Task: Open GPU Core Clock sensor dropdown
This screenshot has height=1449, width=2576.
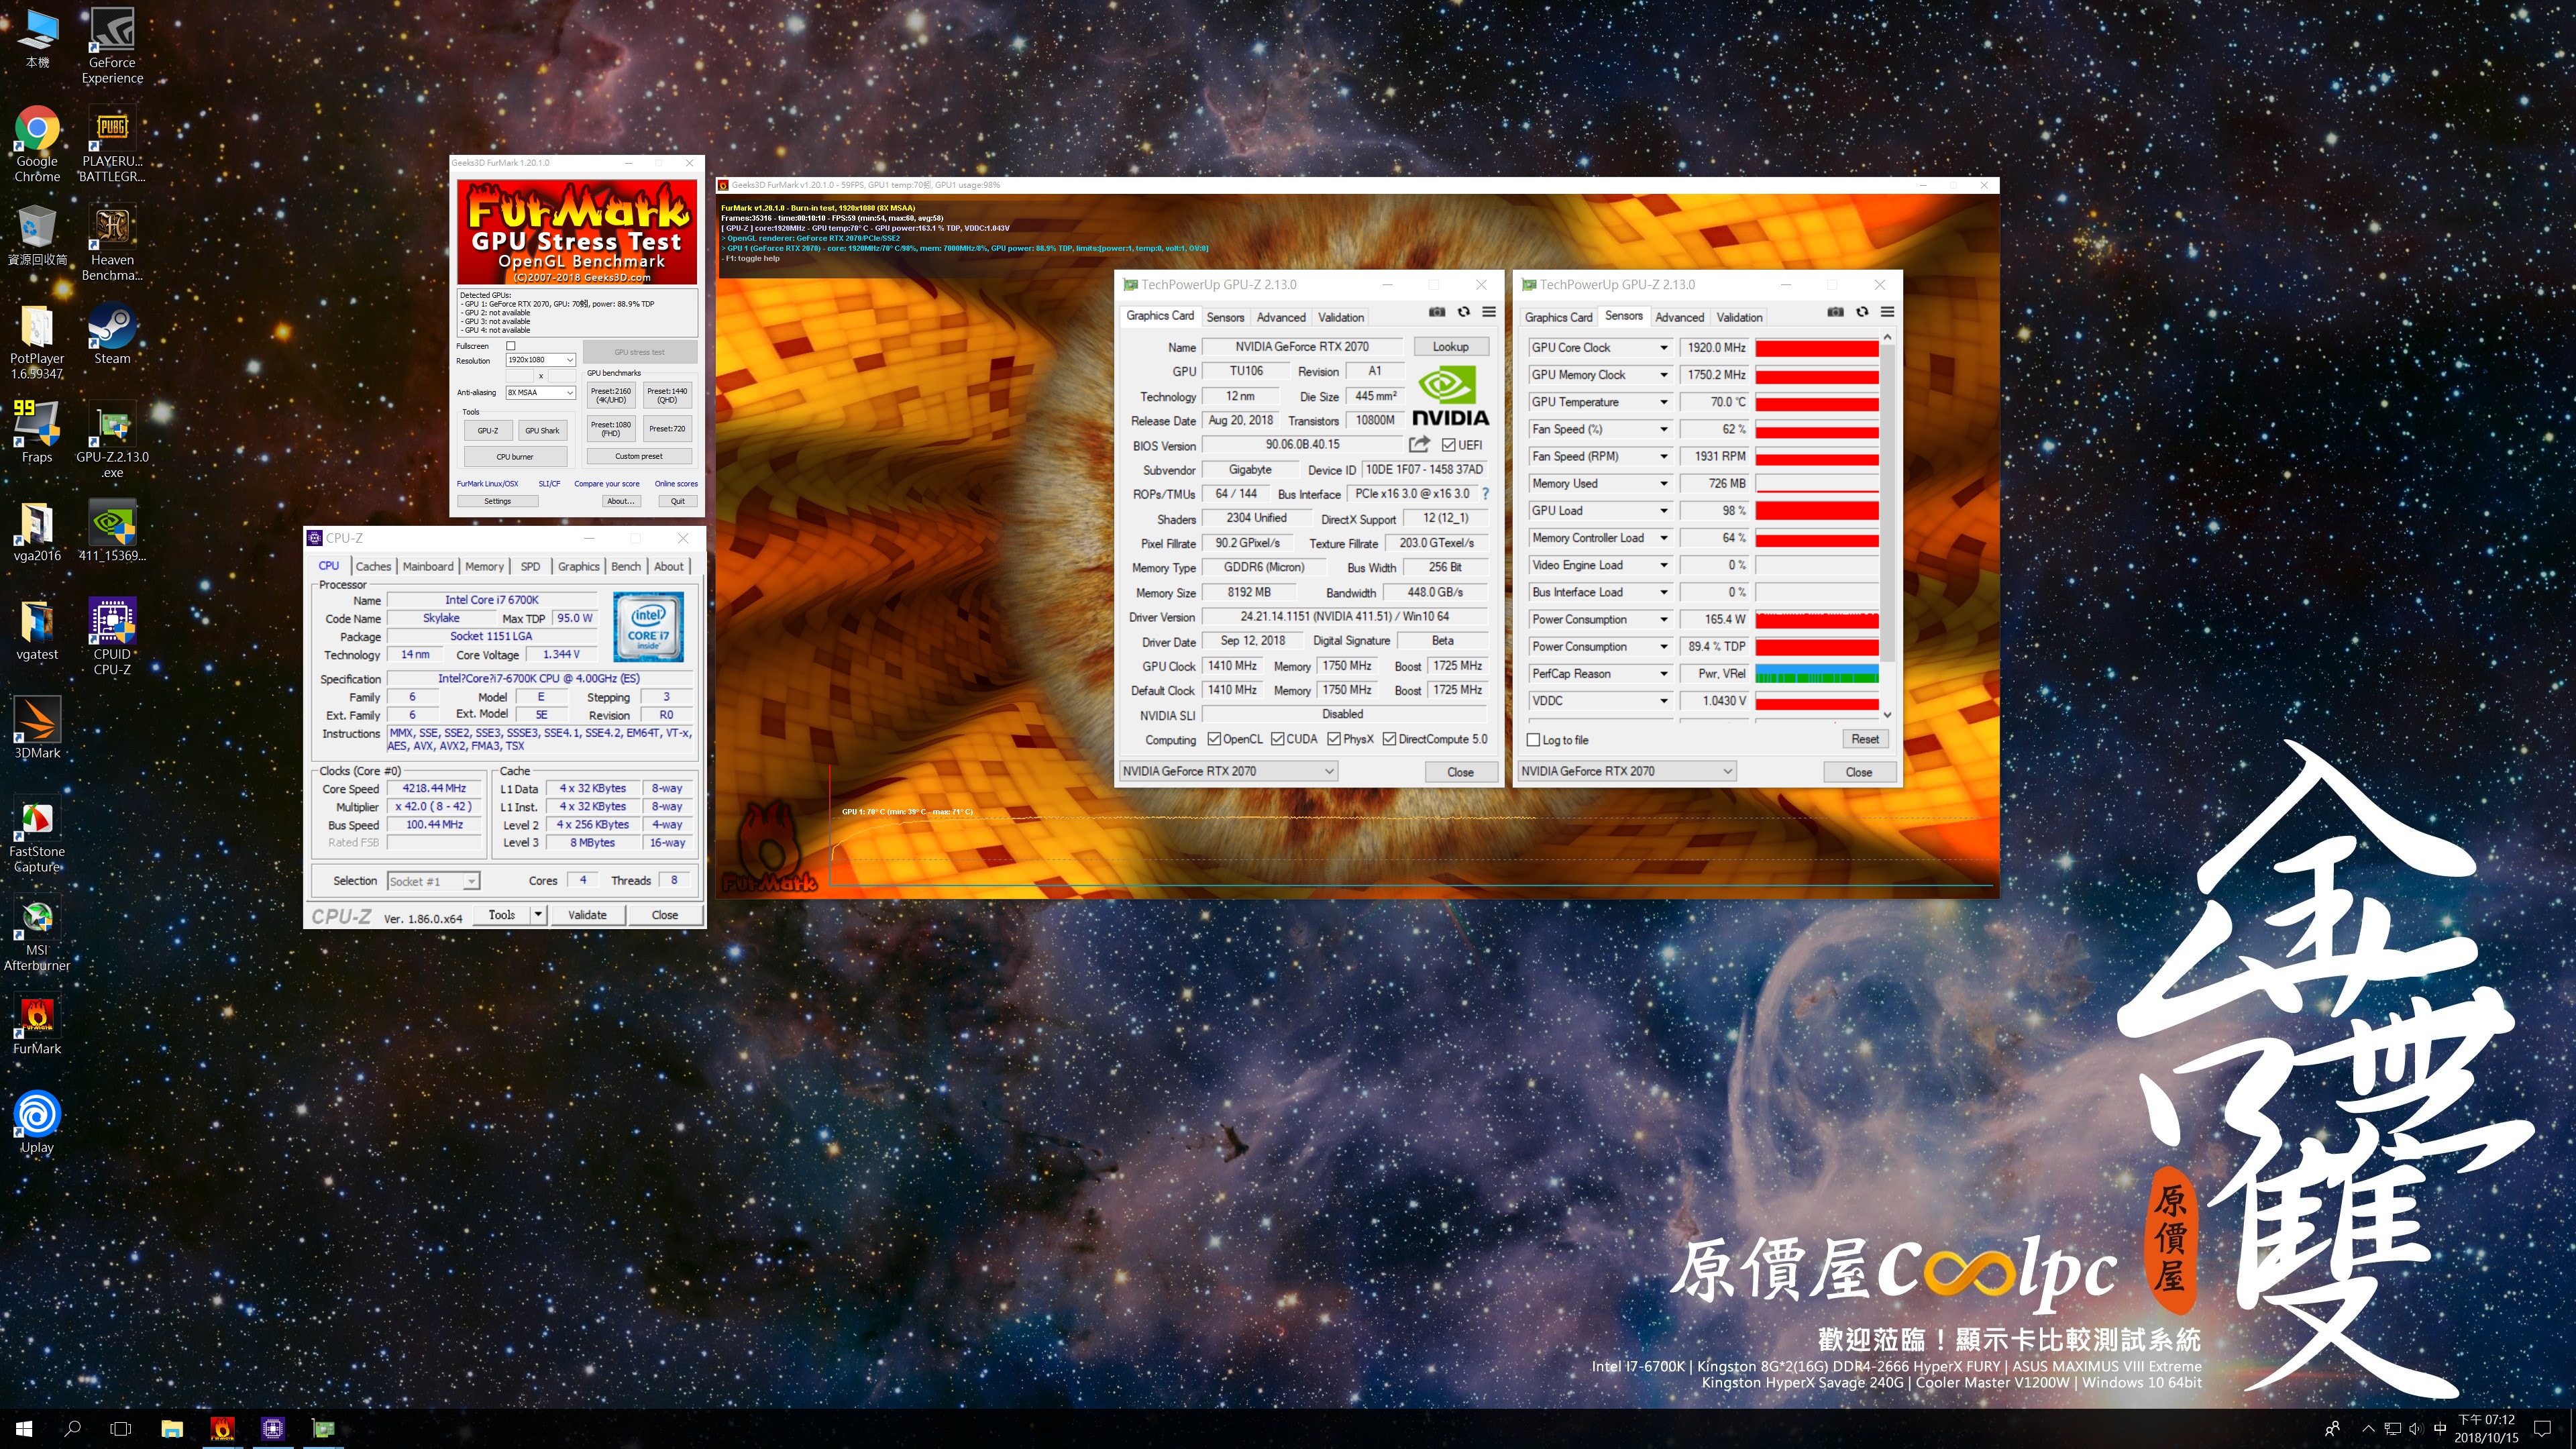Action: (x=1664, y=348)
